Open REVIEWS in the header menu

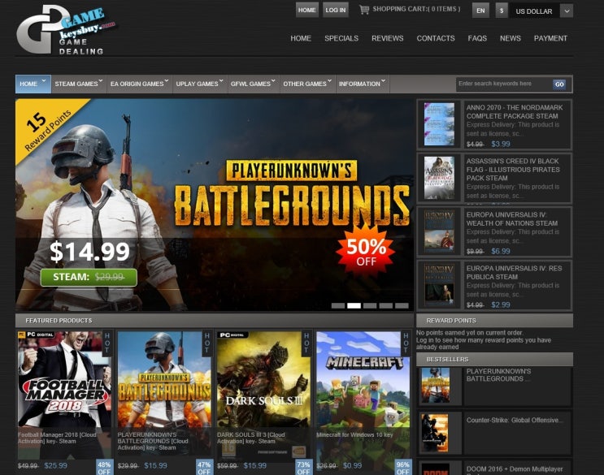click(388, 38)
